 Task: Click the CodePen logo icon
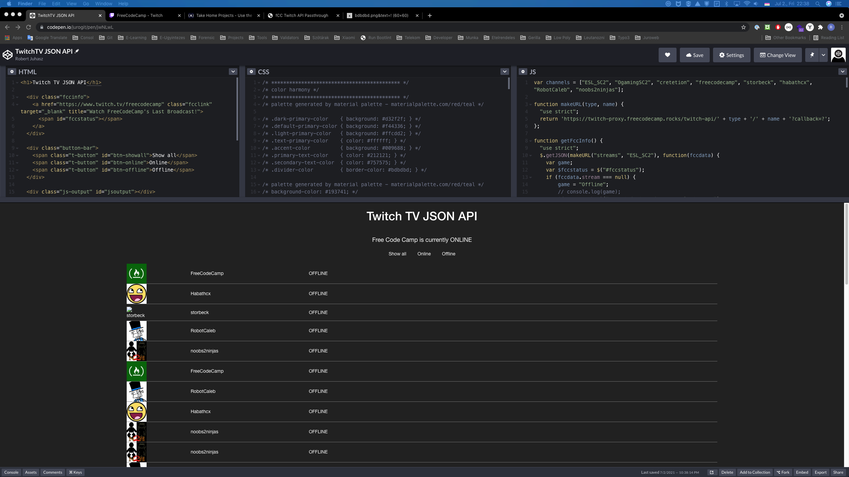point(7,55)
